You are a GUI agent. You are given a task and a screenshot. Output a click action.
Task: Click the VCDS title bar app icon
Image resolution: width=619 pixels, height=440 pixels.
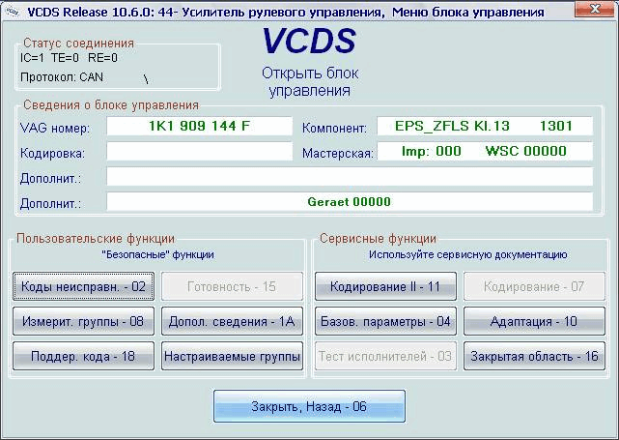[13, 12]
